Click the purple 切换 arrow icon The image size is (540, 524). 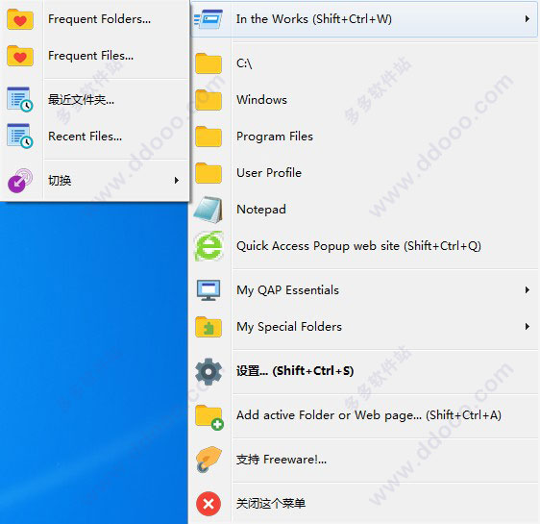click(20, 181)
